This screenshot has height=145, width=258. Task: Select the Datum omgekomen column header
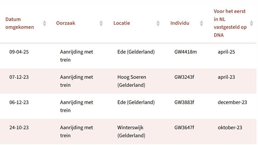pyautogui.click(x=20, y=23)
